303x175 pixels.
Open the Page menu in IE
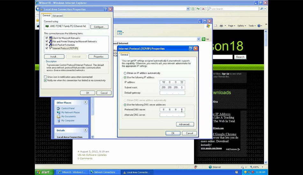232,26
